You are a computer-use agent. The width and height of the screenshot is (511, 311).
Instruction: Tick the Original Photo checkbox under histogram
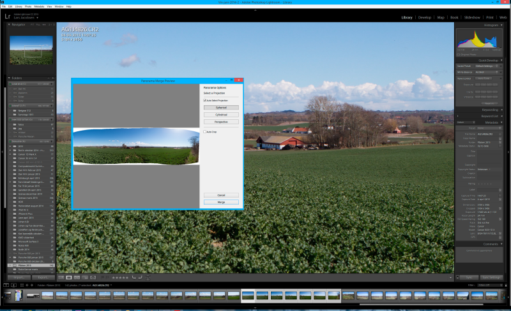tap(458, 55)
